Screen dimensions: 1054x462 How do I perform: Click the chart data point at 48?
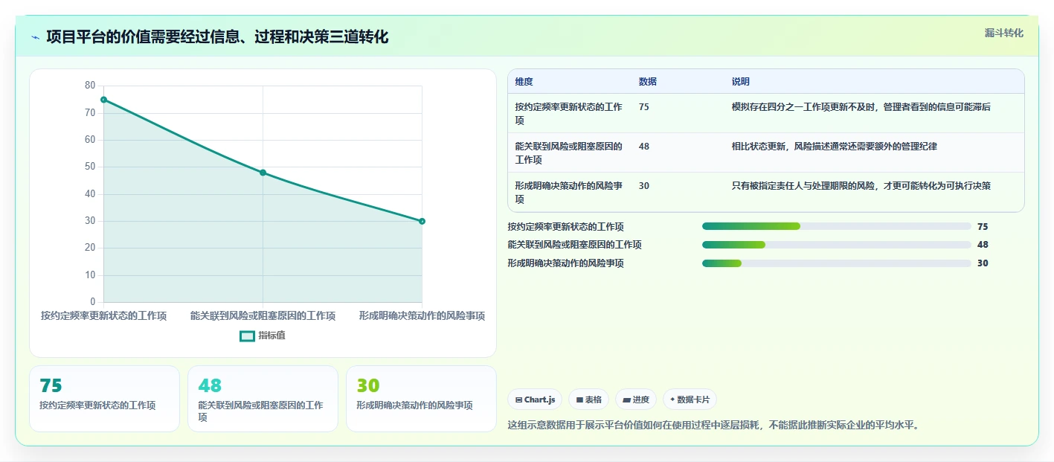[263, 173]
